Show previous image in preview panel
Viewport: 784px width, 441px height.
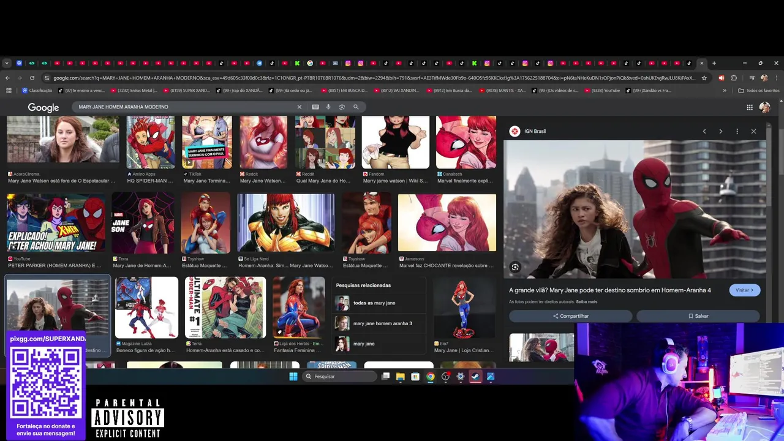click(704, 131)
